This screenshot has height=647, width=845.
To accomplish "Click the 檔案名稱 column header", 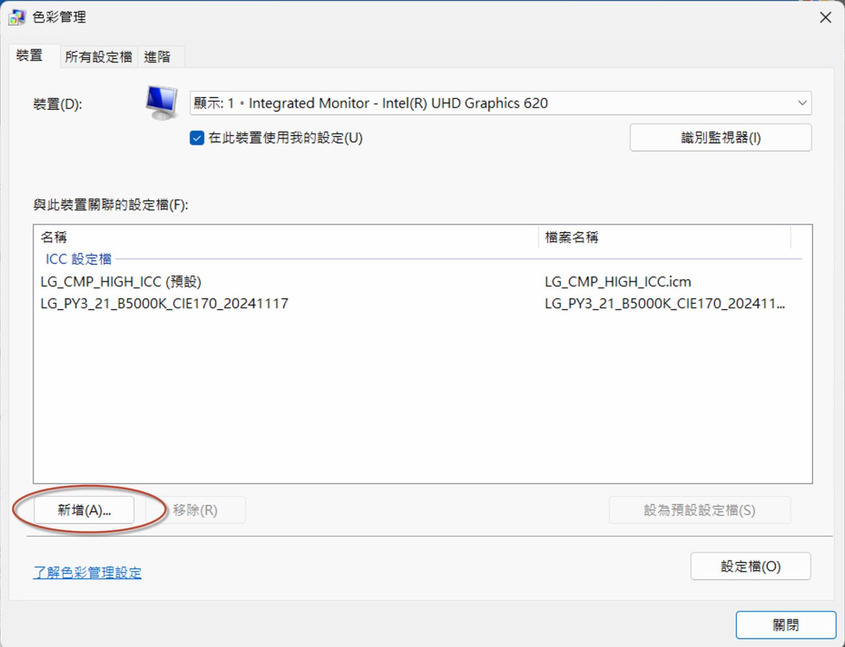I will [572, 237].
